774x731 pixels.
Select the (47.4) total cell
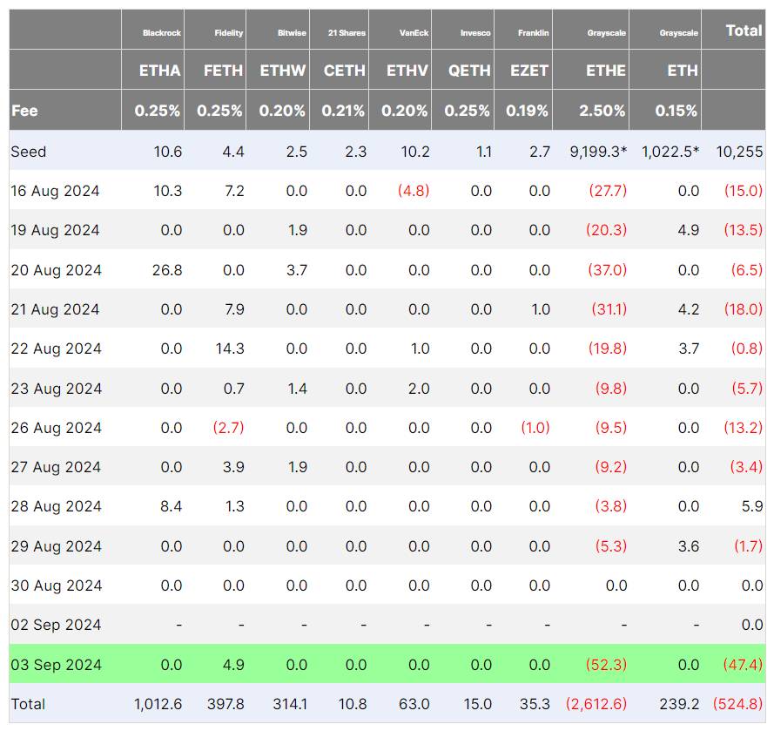tap(743, 665)
